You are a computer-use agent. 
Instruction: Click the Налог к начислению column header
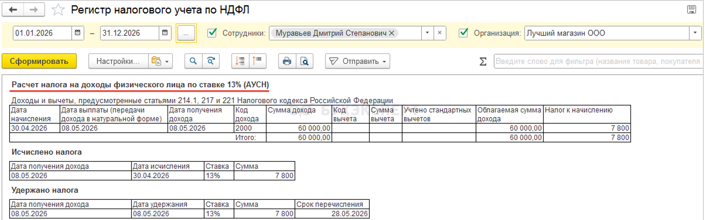[587, 114]
